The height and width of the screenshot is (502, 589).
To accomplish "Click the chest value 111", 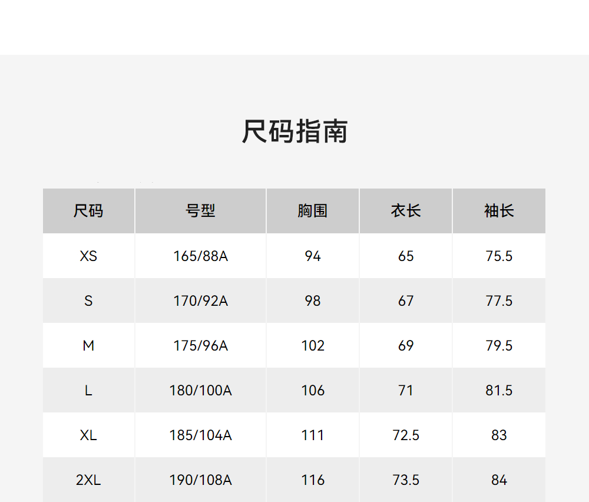I will coord(313,435).
